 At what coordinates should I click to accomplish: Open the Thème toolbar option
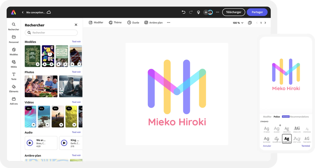115,23
